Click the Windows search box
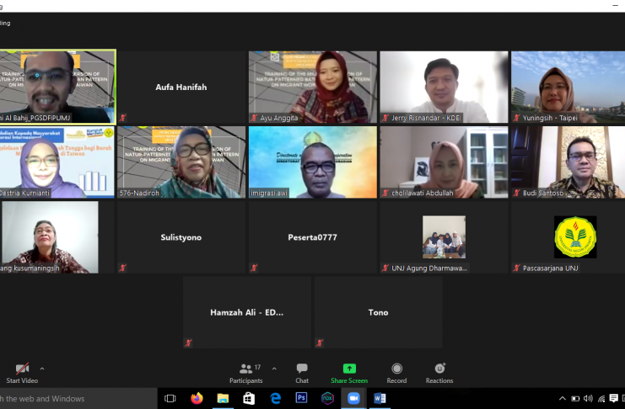Image resolution: width=625 pixels, height=409 pixels. [76, 398]
